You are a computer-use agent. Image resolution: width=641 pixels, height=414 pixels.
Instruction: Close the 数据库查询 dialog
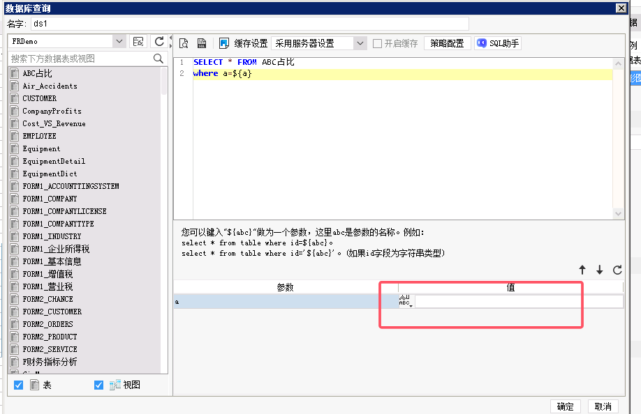coord(621,8)
